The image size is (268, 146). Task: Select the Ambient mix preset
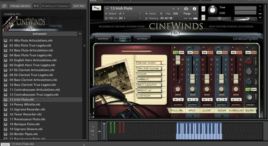149,79
